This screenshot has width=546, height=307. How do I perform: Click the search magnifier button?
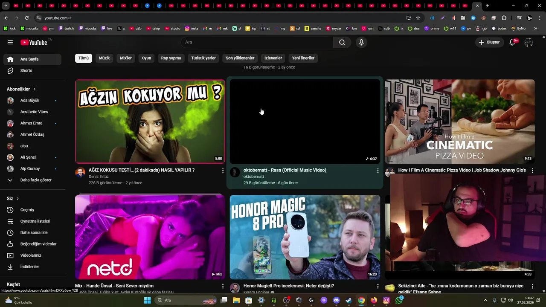[342, 42]
